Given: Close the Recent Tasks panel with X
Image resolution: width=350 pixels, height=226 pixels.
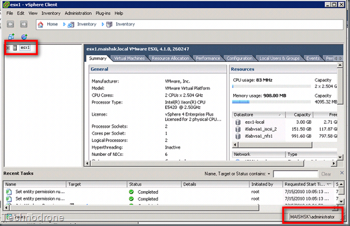Looking at the screenshot, I should point(342,173).
